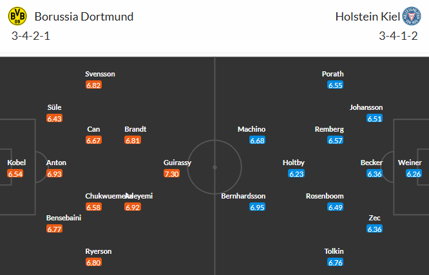Click the Borussia Dortmund BVB crest icon
Screen dimensions: 429x275
[x=17, y=16]
